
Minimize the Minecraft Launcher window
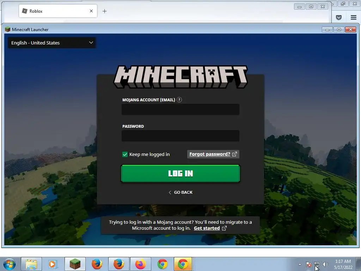(328, 30)
